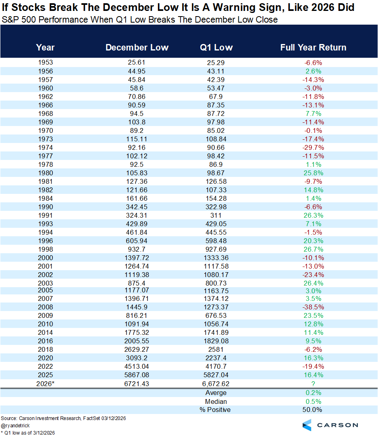Click the 6,672.62 Q1 Low value
The width and height of the screenshot is (378, 437).
pos(216,384)
